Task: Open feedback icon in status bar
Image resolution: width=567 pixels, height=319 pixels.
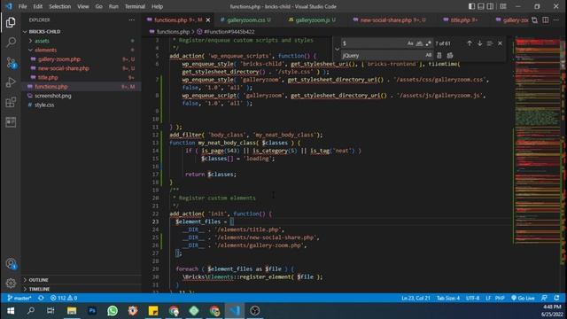Action: point(544,298)
